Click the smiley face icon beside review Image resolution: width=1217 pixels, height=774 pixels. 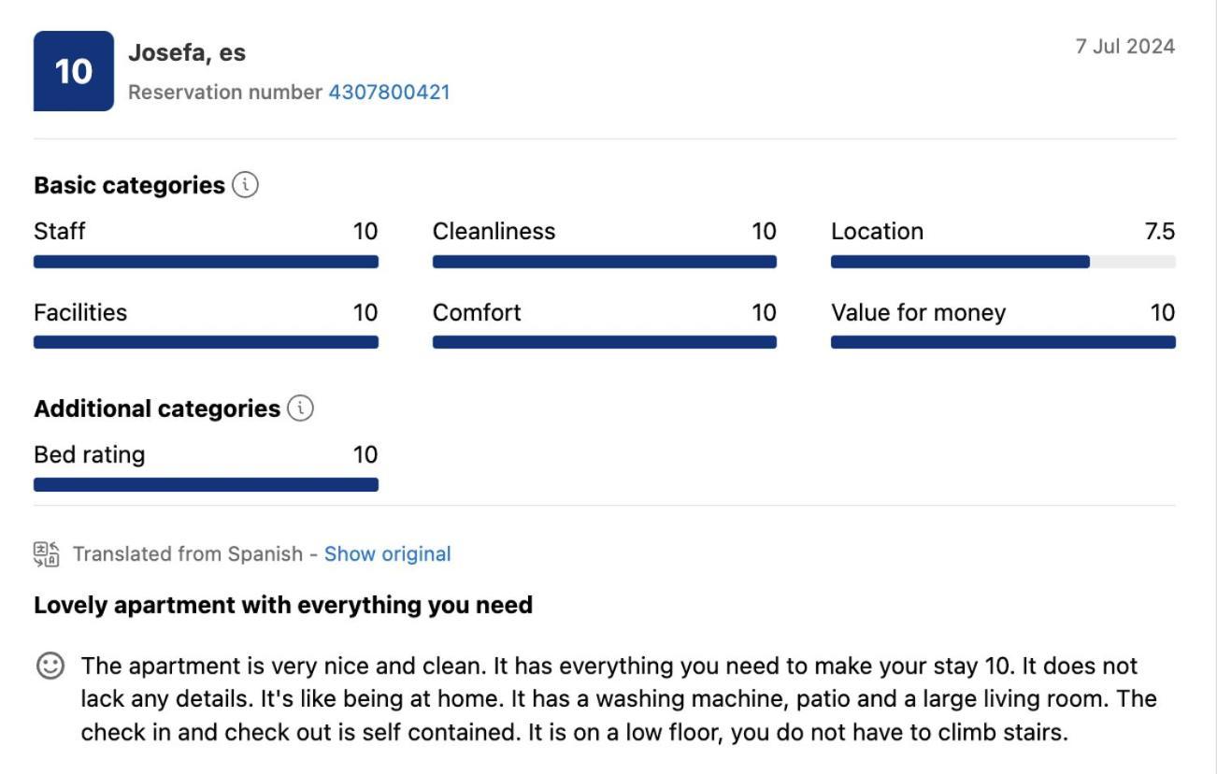pyautogui.click(x=50, y=666)
